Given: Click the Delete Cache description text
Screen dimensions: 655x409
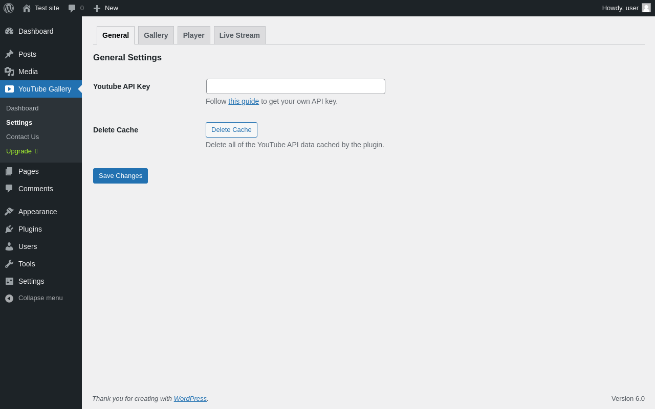Looking at the screenshot, I should [295, 145].
